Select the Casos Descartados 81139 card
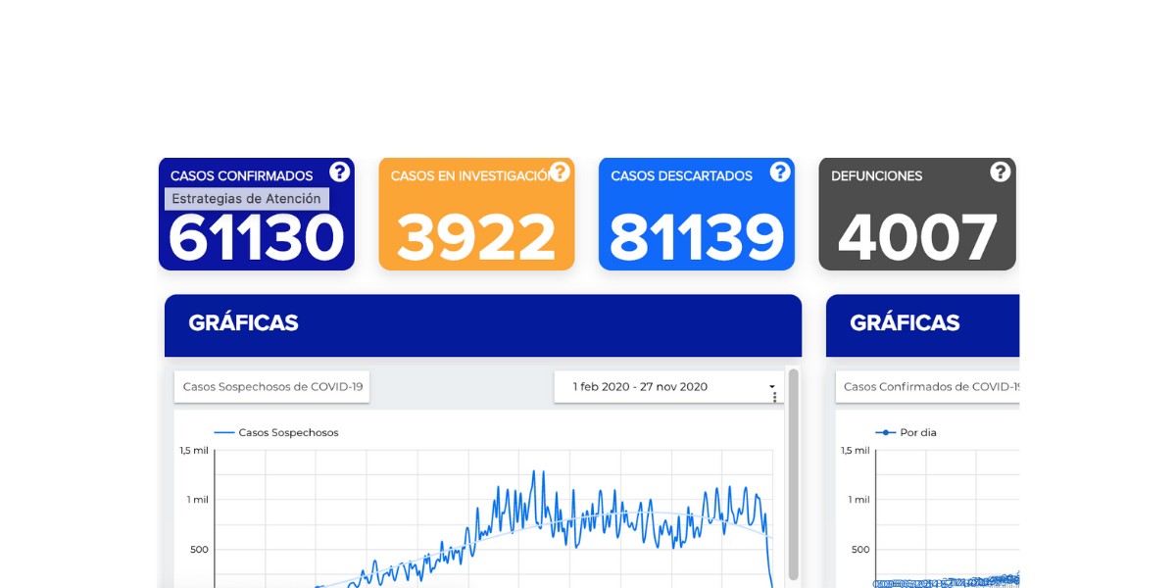Viewport: 1176px width, 588px height. [x=697, y=235]
